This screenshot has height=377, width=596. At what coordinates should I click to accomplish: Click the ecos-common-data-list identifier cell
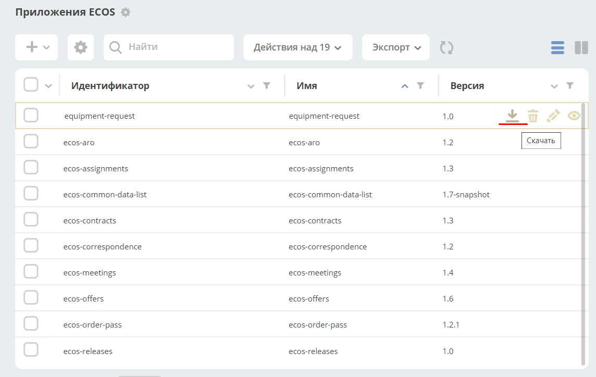(x=105, y=195)
